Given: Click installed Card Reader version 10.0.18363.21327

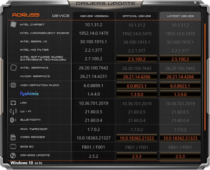Looking at the screenshot, I should coord(94,138).
